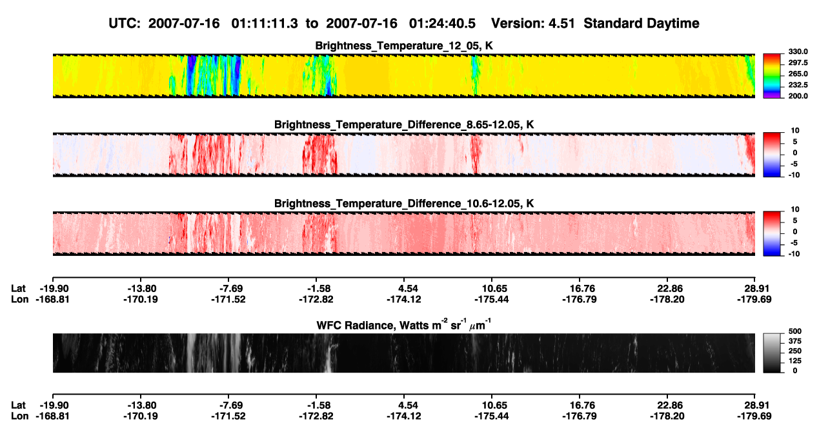
Task: Click the 'WFC Radiance, Watts m-2 sr-1 µm-1' title
Action: pyautogui.click(x=404, y=326)
